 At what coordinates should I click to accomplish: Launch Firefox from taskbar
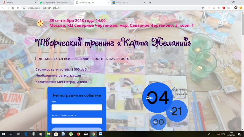pyautogui.click(x=78, y=134)
